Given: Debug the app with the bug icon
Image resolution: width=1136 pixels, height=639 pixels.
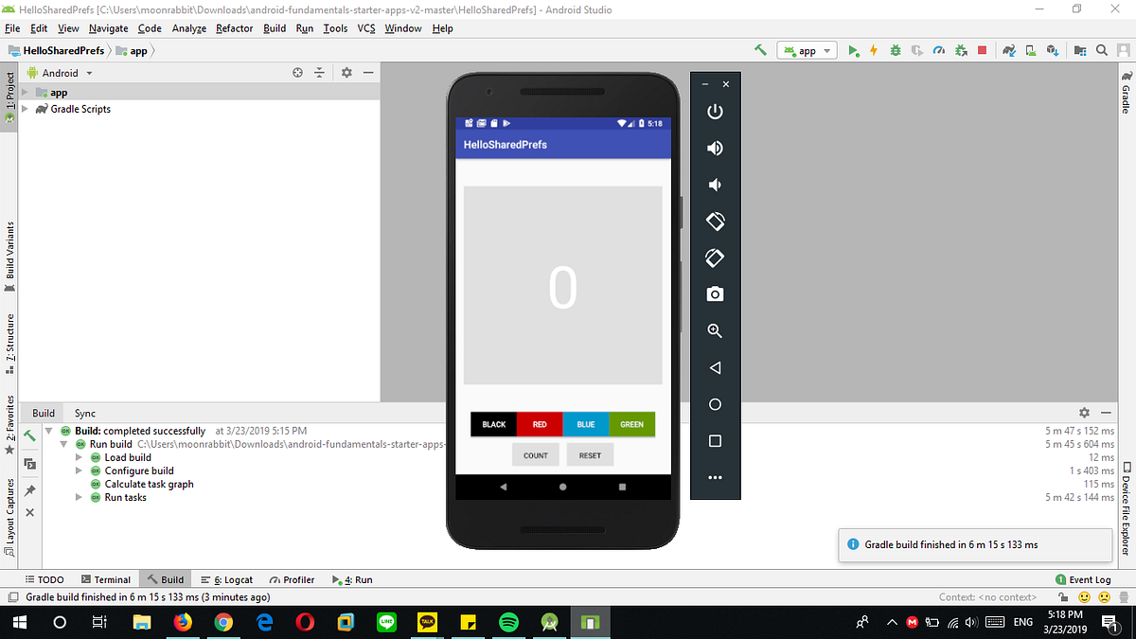Looking at the screenshot, I should pos(895,50).
